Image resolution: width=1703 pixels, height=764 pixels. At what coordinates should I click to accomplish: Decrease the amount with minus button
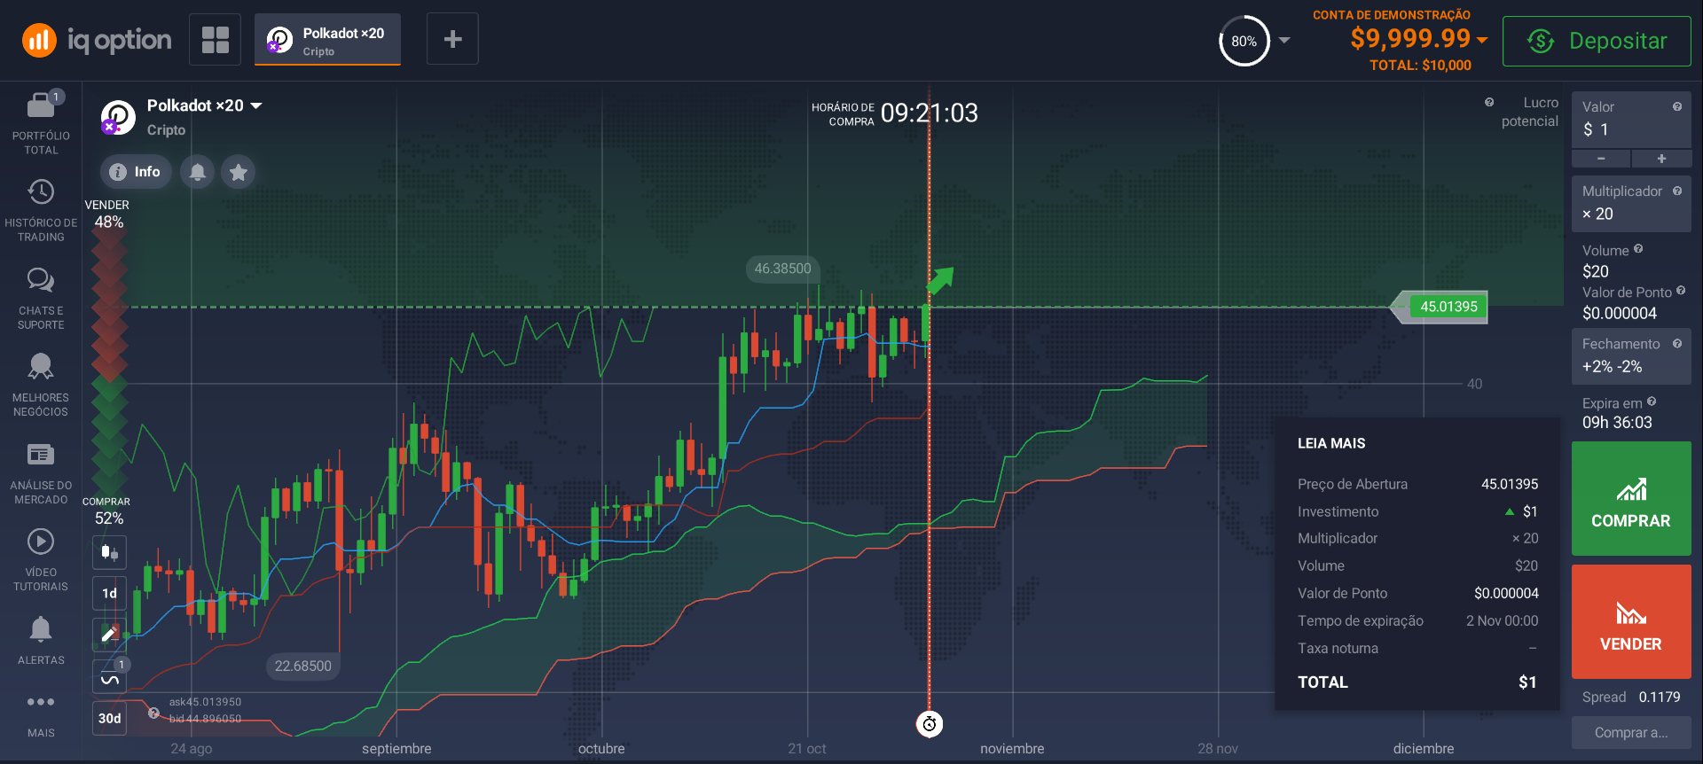tap(1601, 159)
